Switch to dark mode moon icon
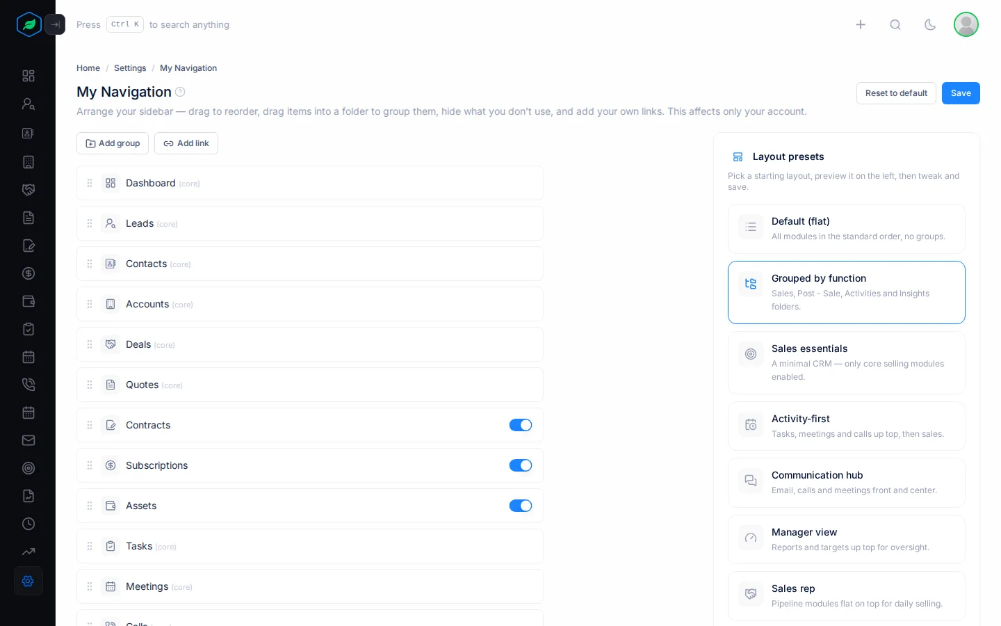The width and height of the screenshot is (1001, 626). pyautogui.click(x=930, y=24)
